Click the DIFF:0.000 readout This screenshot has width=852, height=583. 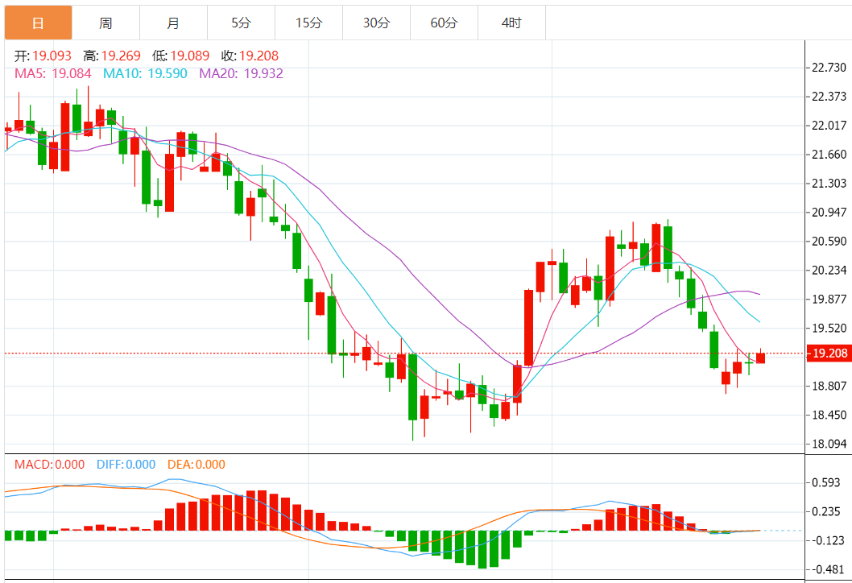point(126,465)
